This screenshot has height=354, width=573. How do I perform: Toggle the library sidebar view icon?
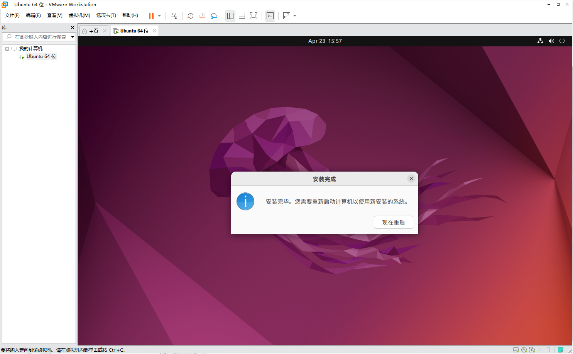click(230, 16)
